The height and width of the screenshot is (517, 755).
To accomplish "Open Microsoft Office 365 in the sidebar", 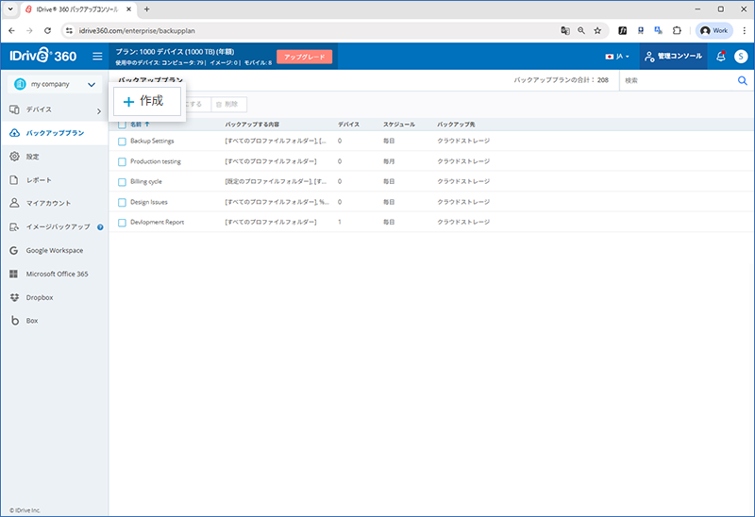I will pos(57,274).
